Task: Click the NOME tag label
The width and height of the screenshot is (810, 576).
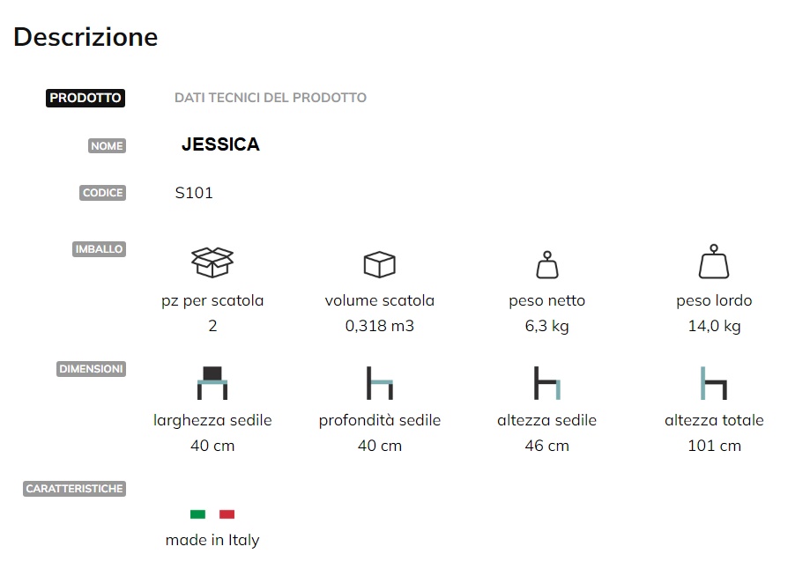Action: [107, 146]
